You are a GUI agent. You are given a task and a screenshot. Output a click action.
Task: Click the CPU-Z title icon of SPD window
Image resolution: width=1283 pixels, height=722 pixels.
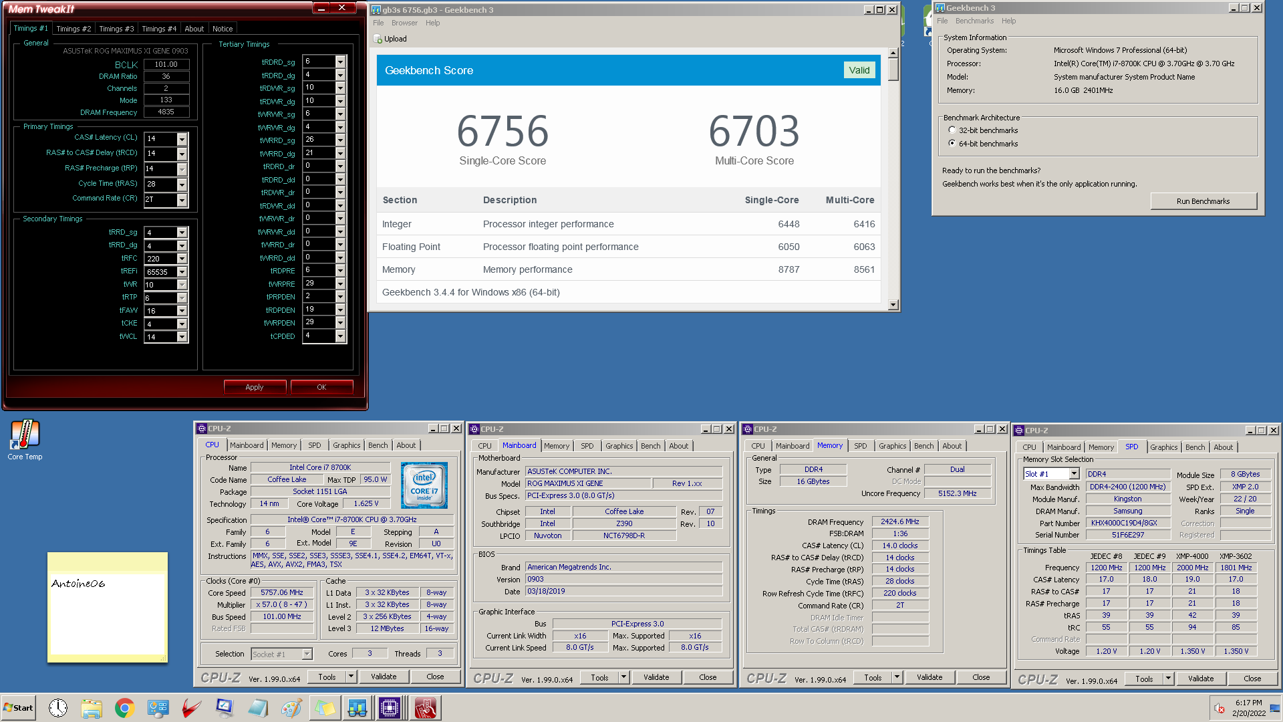click(1019, 431)
